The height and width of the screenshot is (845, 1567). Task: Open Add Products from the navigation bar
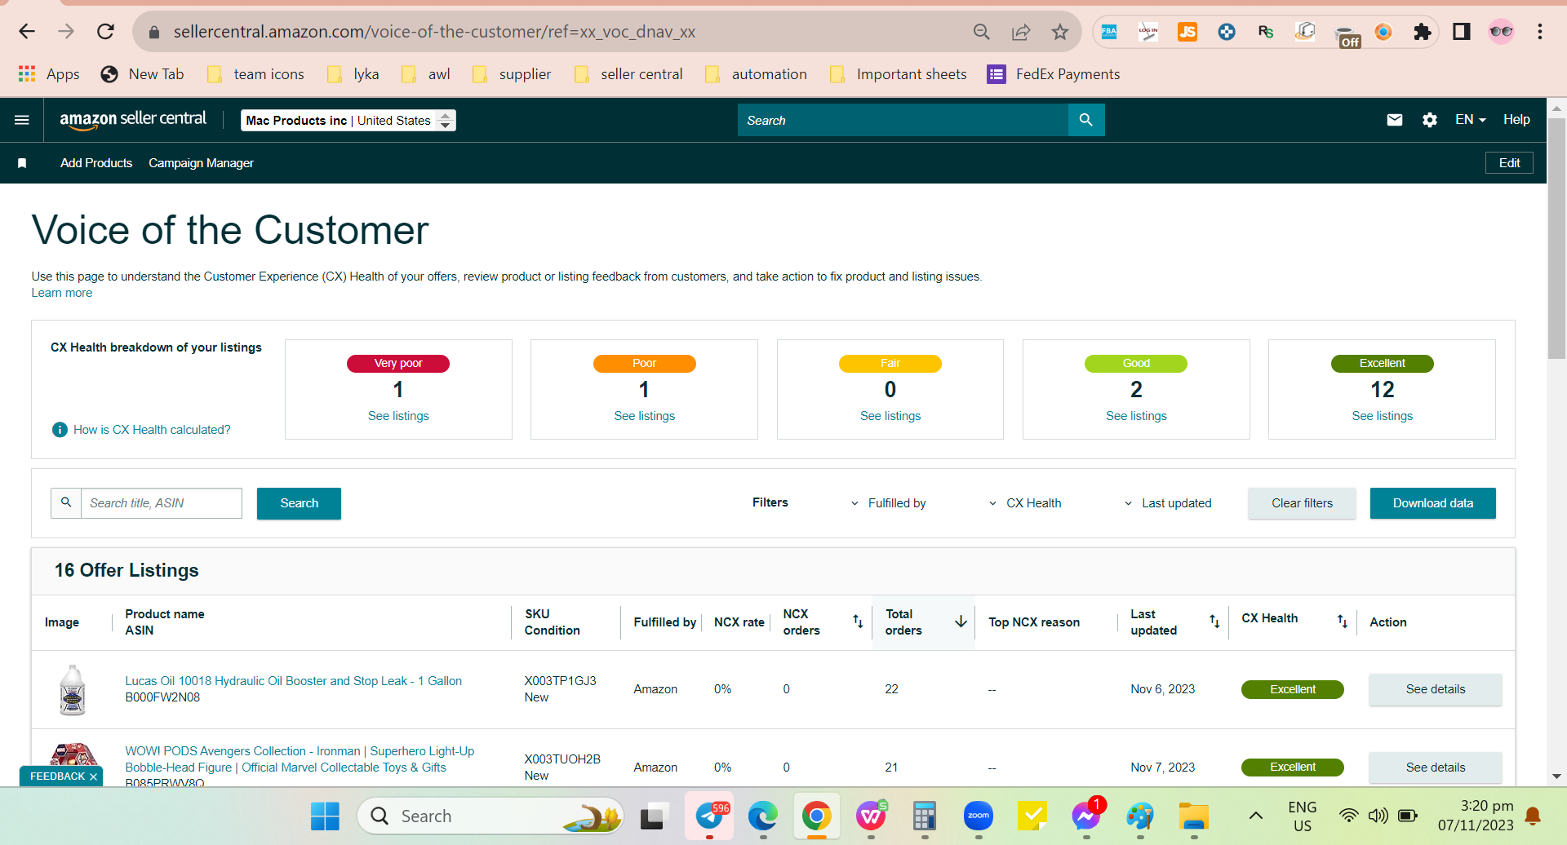point(96,163)
